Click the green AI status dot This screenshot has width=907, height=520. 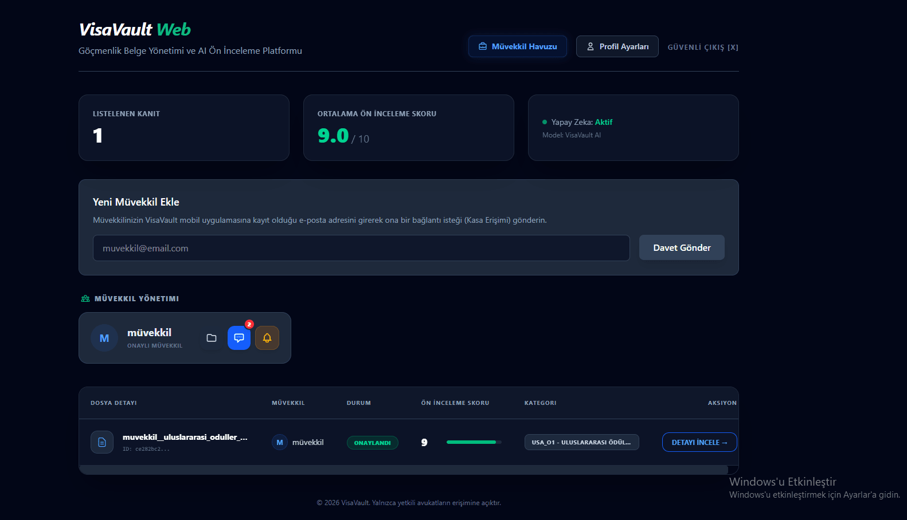(545, 122)
